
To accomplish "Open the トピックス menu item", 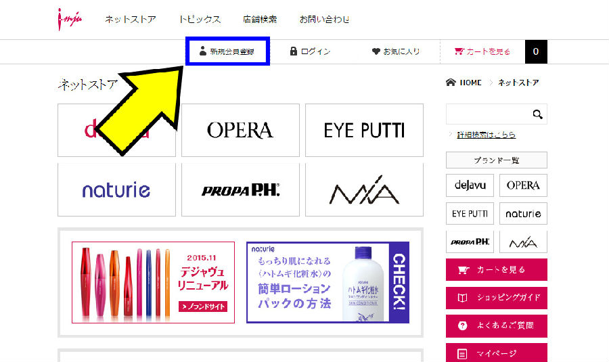I will click(x=200, y=19).
